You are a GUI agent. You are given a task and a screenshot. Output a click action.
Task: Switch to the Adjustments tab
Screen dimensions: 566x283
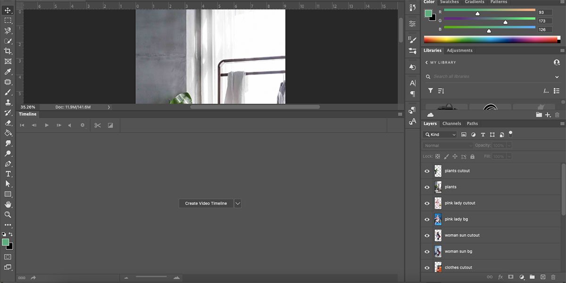pos(459,50)
